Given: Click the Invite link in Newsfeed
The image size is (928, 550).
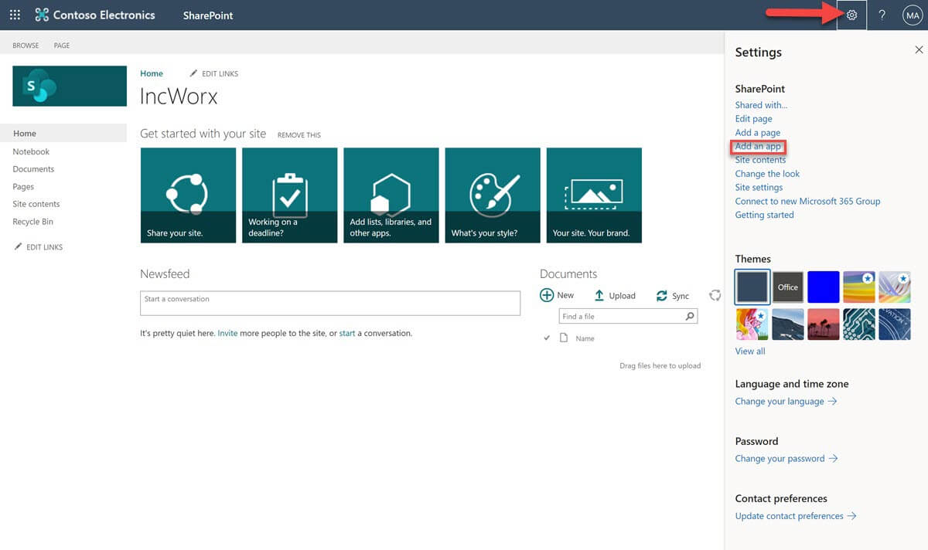Looking at the screenshot, I should coord(227,334).
